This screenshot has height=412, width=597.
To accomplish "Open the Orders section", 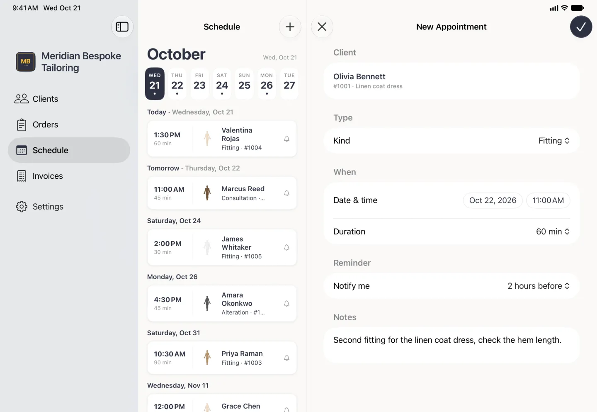I will tap(69, 124).
